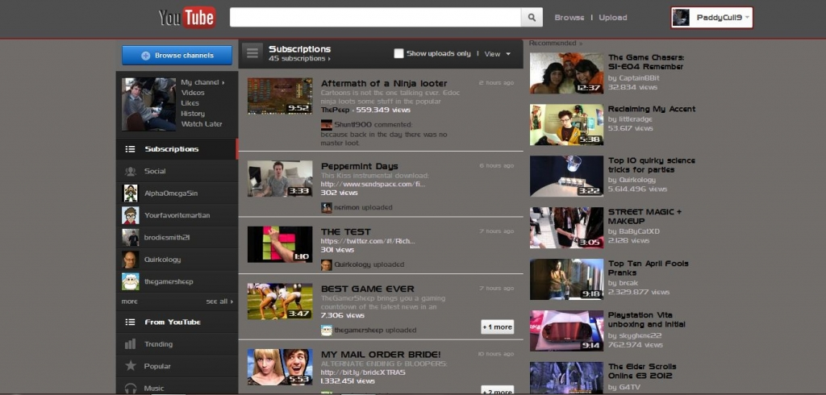Show more sidebar subscriptions
The image size is (826, 395).
130,301
